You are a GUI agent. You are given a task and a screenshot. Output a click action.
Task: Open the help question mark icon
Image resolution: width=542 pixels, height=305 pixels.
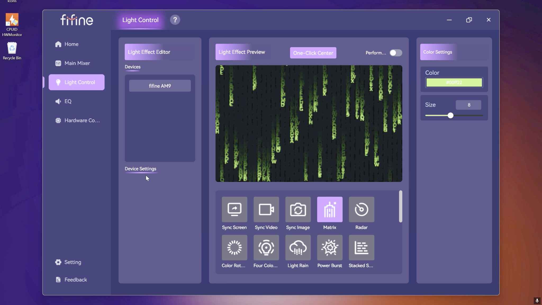[x=175, y=20]
